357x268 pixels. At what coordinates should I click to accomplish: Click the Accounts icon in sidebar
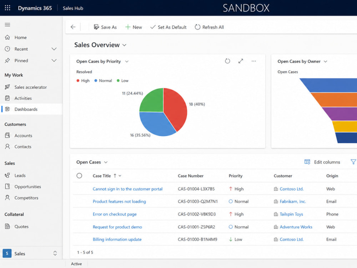pos(7,135)
